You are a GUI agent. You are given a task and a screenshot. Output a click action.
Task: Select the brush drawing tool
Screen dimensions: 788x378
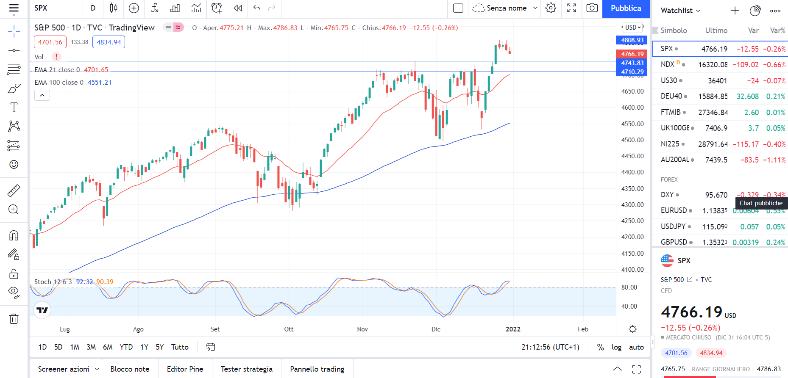coord(14,88)
